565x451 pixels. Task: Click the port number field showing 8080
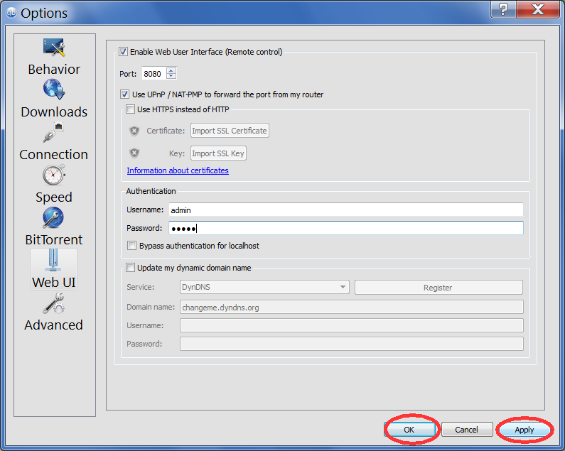(154, 74)
